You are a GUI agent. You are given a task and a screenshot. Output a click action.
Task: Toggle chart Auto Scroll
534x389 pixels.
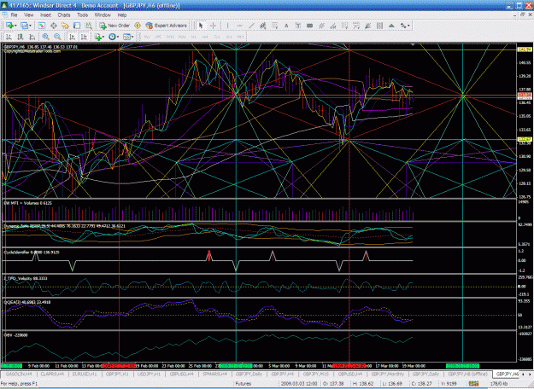point(72,37)
